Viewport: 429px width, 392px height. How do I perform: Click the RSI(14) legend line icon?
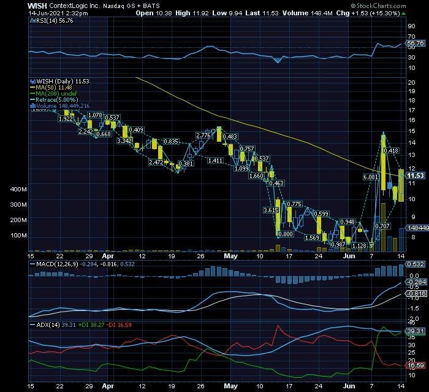tap(32, 21)
